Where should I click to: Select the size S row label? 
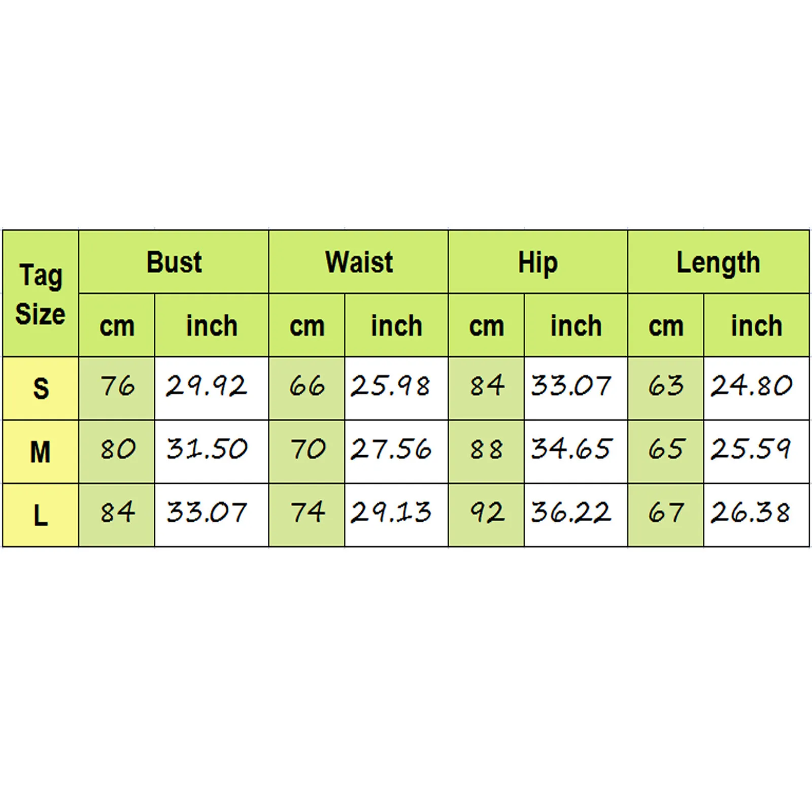[x=41, y=388]
